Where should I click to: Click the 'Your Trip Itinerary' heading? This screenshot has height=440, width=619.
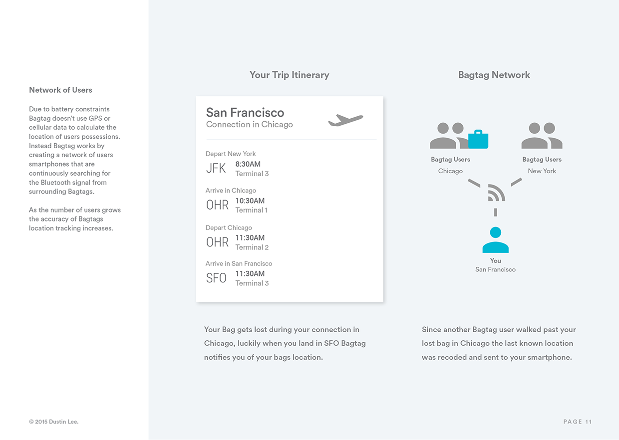tap(289, 75)
